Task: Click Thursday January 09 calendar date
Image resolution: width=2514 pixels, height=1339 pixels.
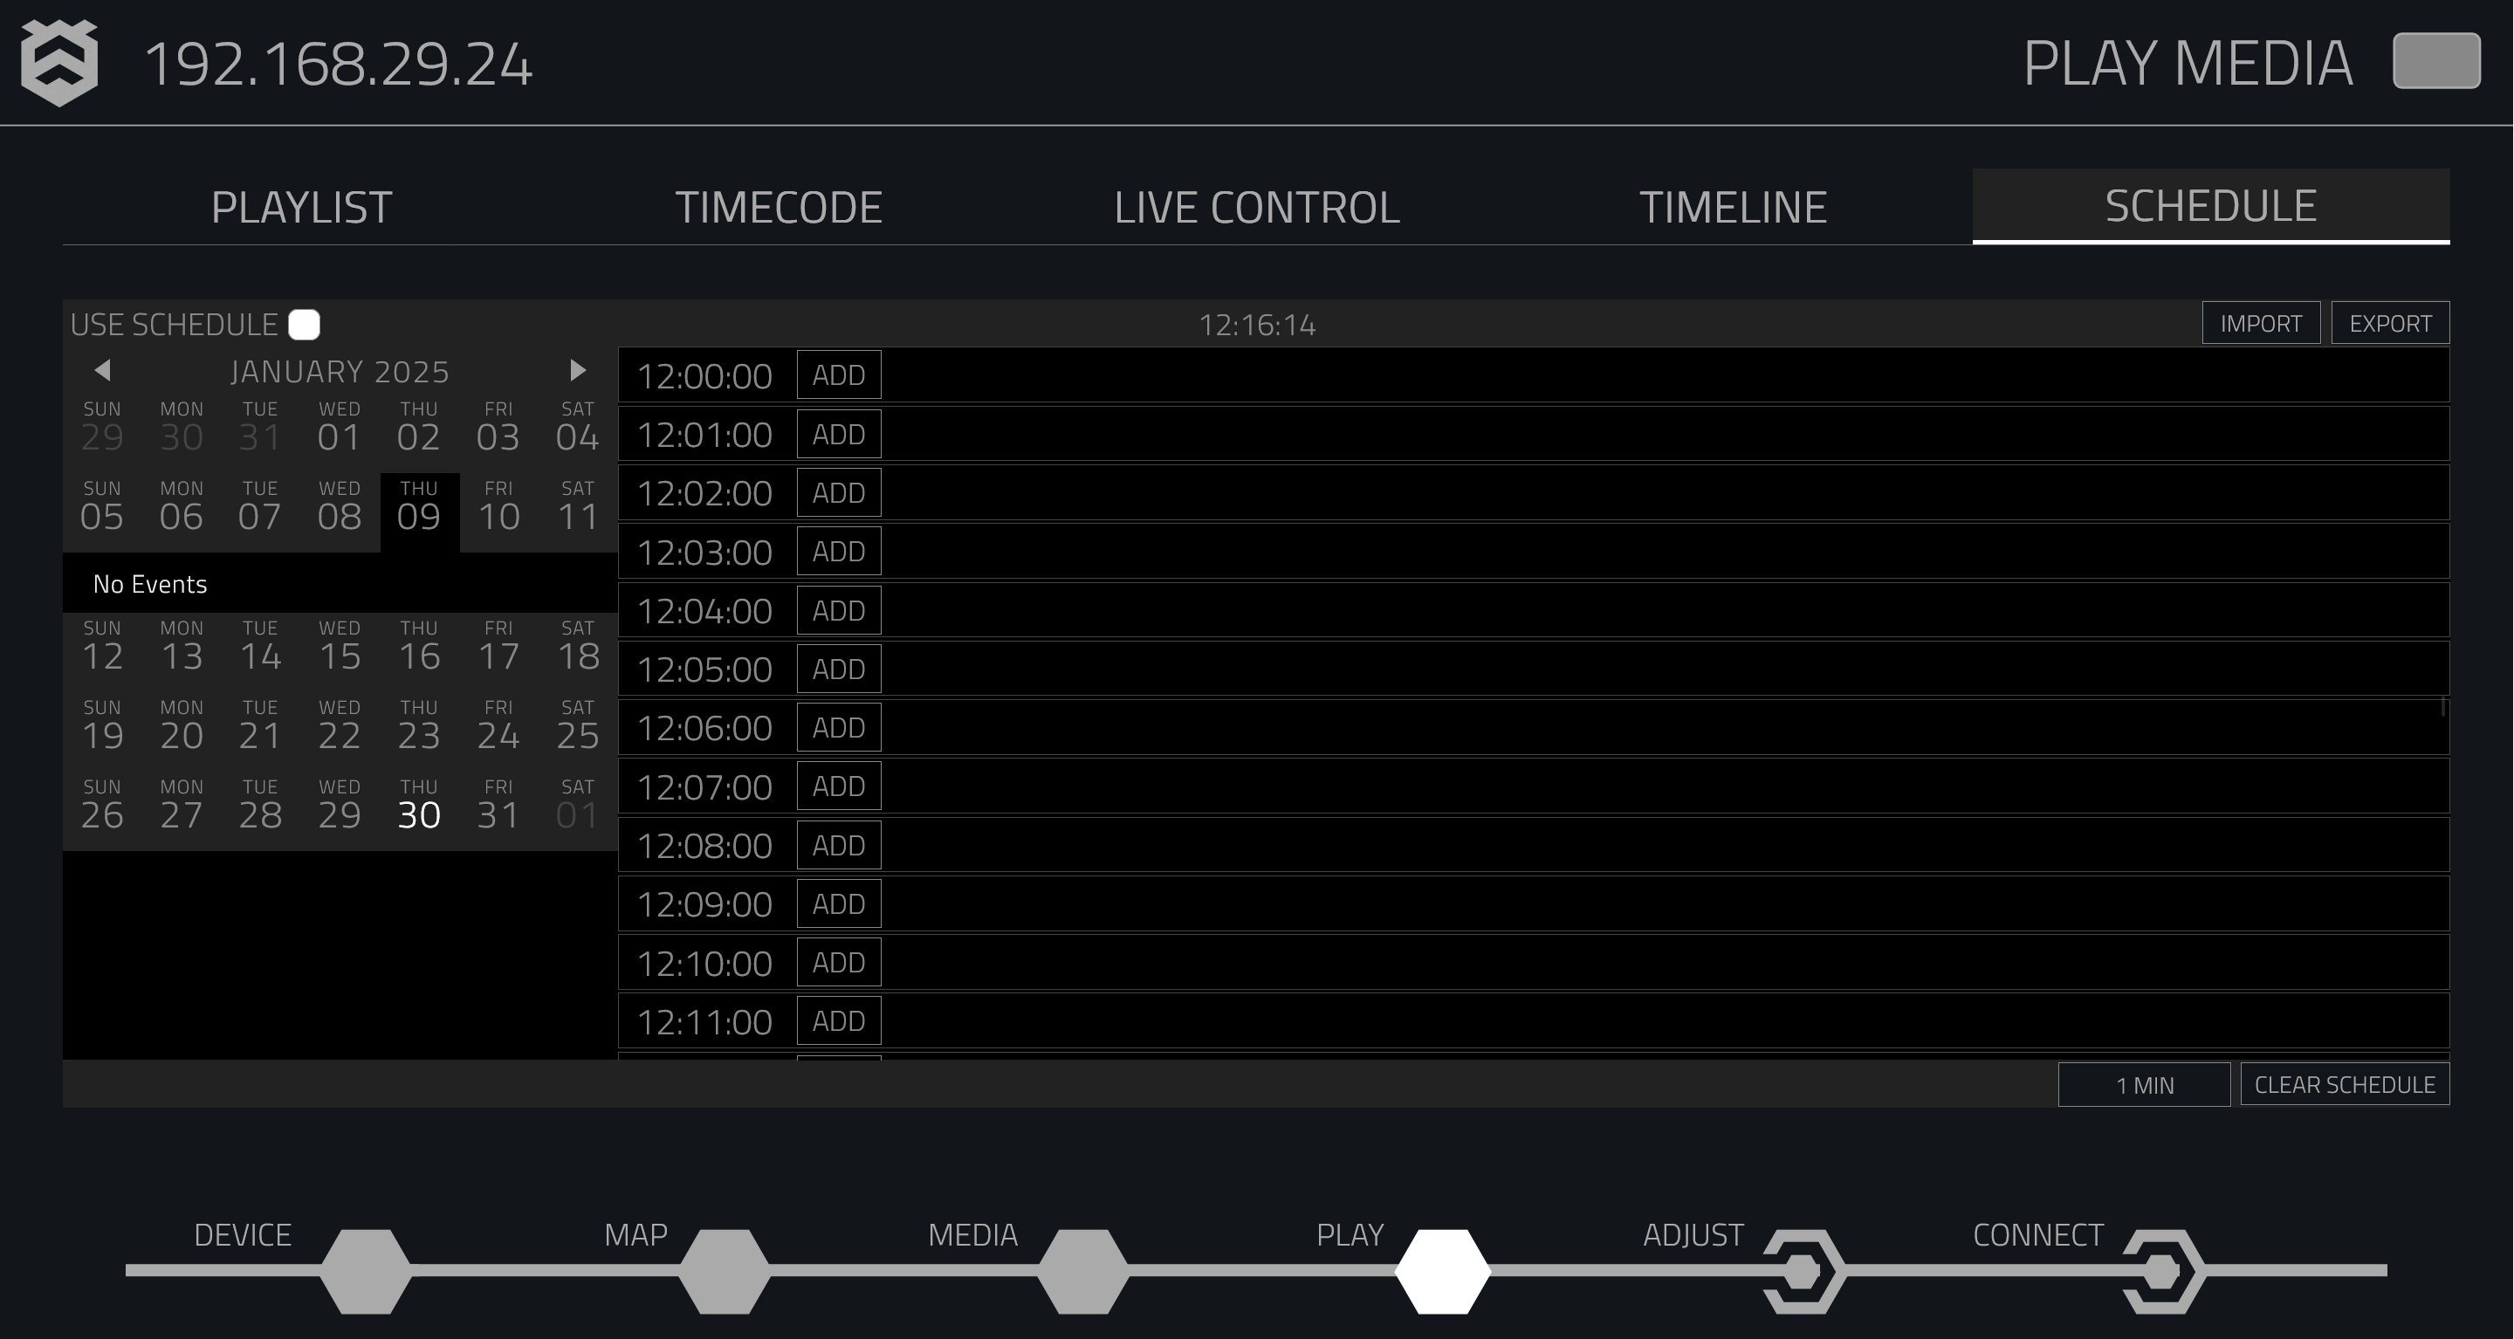Action: [417, 505]
